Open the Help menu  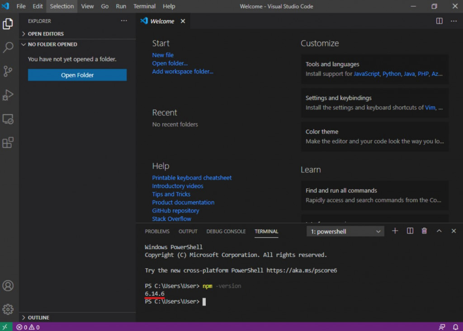click(169, 6)
